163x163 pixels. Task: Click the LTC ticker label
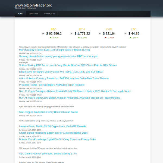(x=133, y=29)
